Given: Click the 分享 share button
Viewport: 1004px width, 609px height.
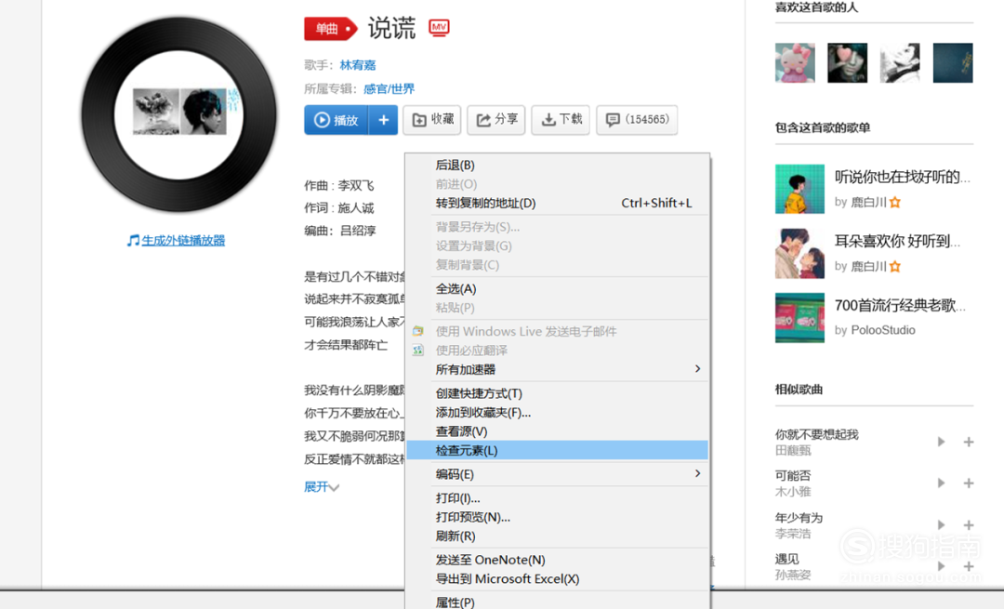Looking at the screenshot, I should click(496, 120).
